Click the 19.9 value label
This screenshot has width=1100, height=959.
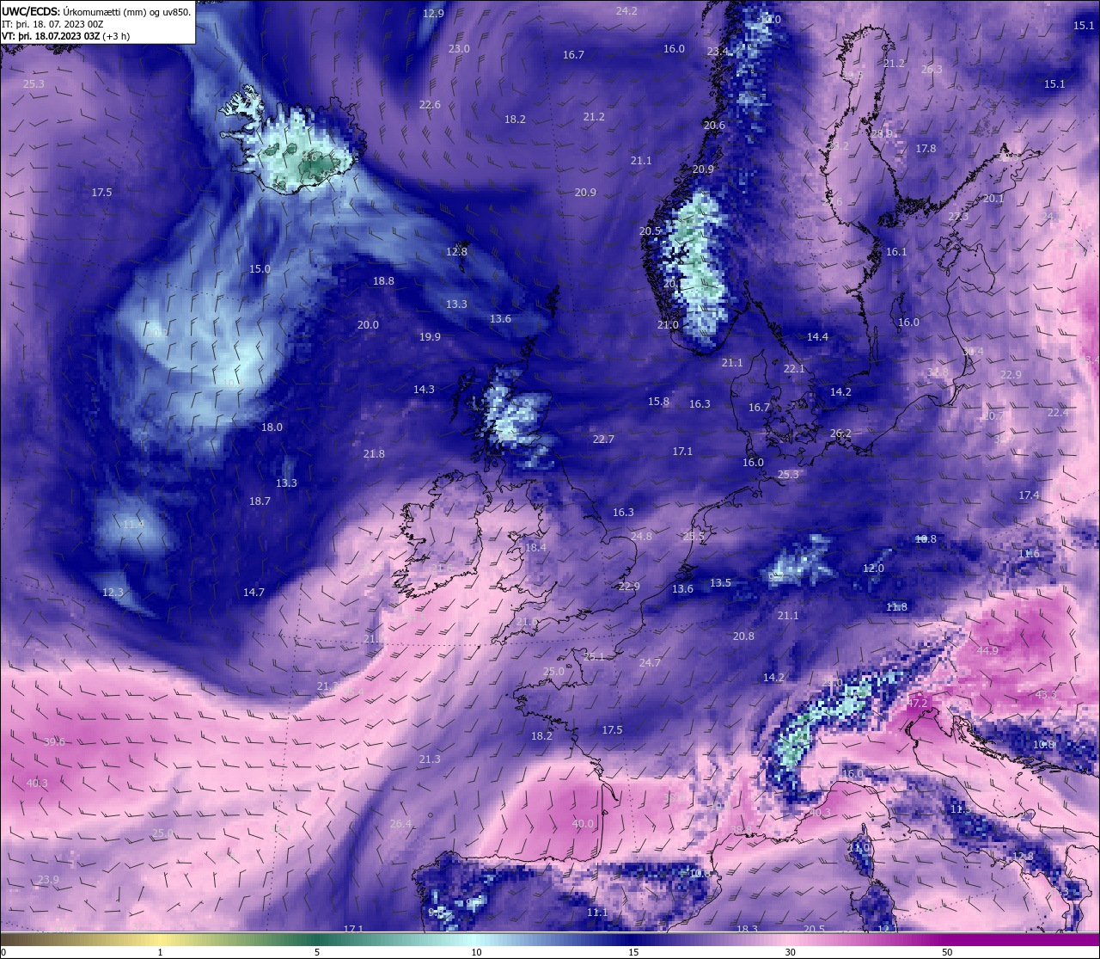click(430, 337)
